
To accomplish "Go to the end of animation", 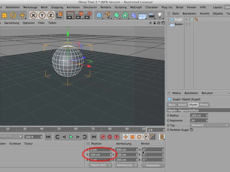I will click(94, 137).
